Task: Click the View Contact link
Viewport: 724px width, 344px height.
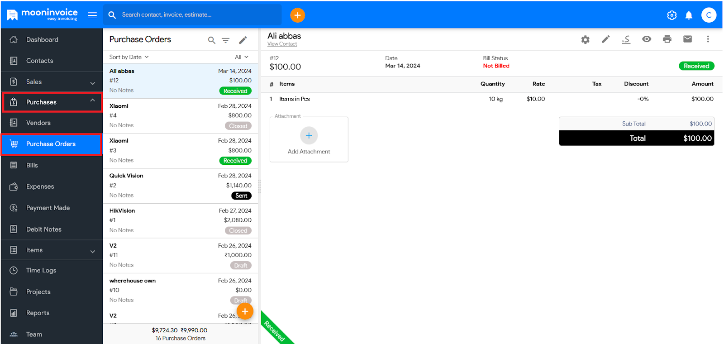Action: pyautogui.click(x=282, y=44)
